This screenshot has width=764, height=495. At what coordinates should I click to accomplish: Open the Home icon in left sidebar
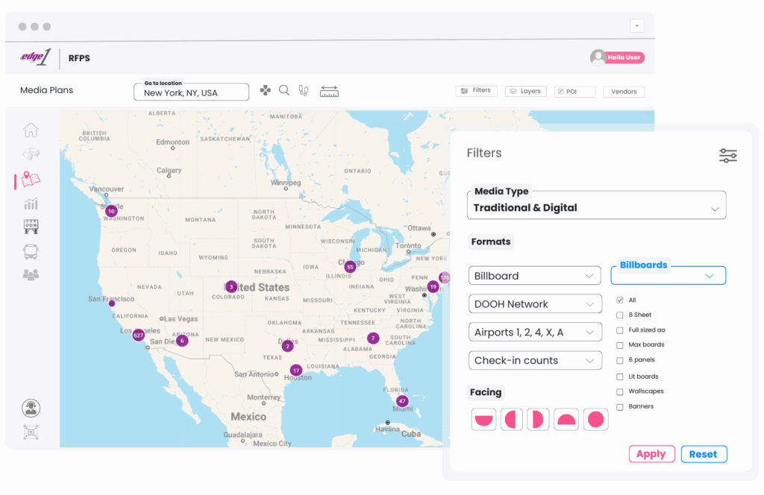pyautogui.click(x=31, y=130)
